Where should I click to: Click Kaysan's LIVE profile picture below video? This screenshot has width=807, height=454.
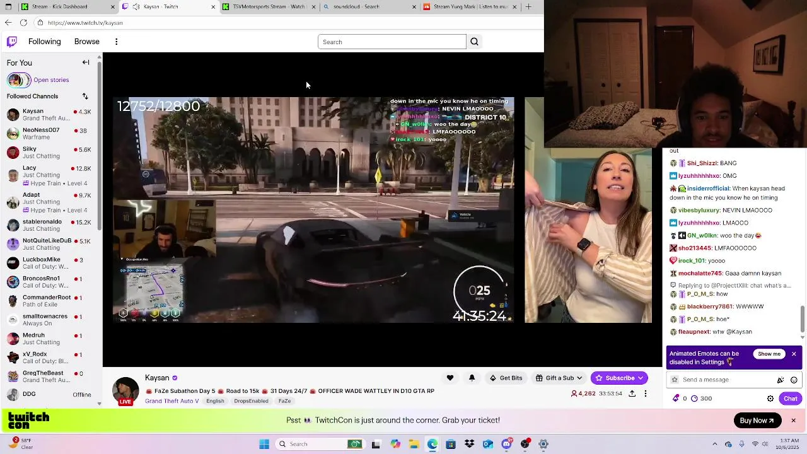pyautogui.click(x=125, y=391)
